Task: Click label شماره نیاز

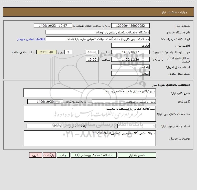Action: (x=183, y=26)
